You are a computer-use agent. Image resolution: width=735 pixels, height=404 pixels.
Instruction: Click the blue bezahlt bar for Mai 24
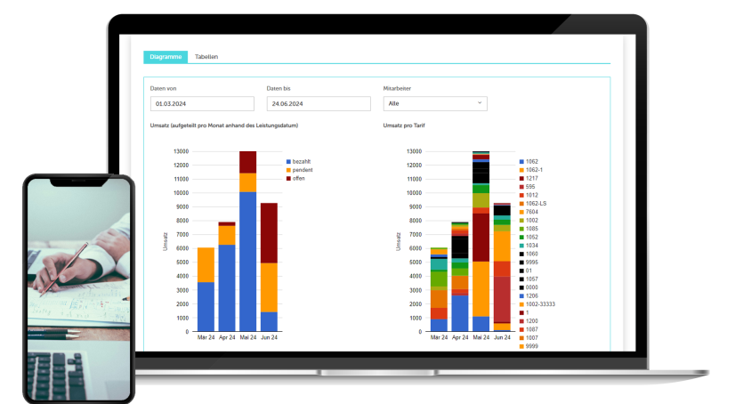click(x=247, y=261)
